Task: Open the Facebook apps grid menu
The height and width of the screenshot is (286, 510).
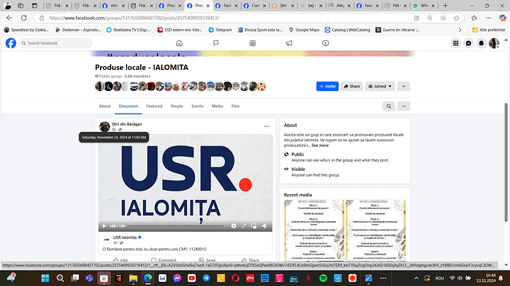Action: (x=455, y=43)
